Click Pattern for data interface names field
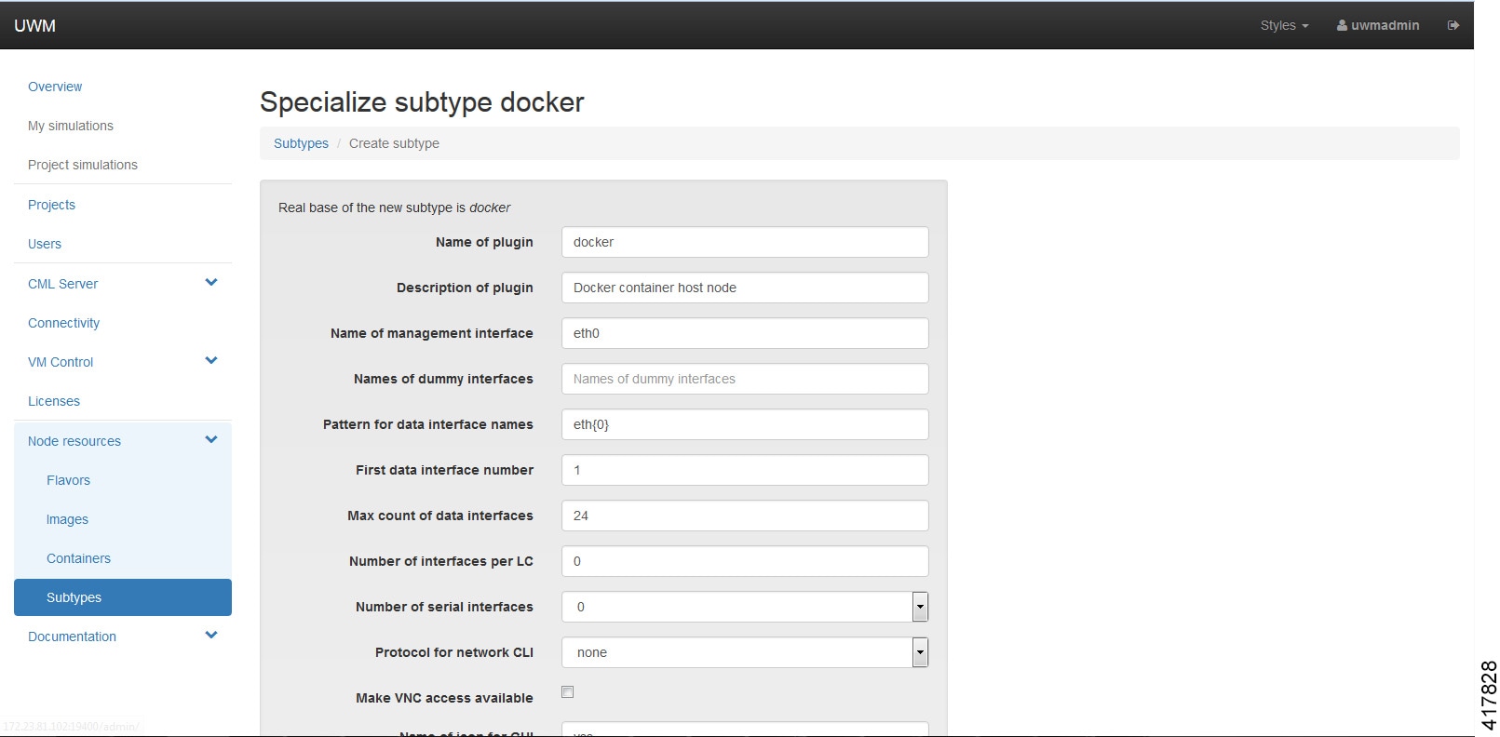This screenshot has height=737, width=1500. 745,424
